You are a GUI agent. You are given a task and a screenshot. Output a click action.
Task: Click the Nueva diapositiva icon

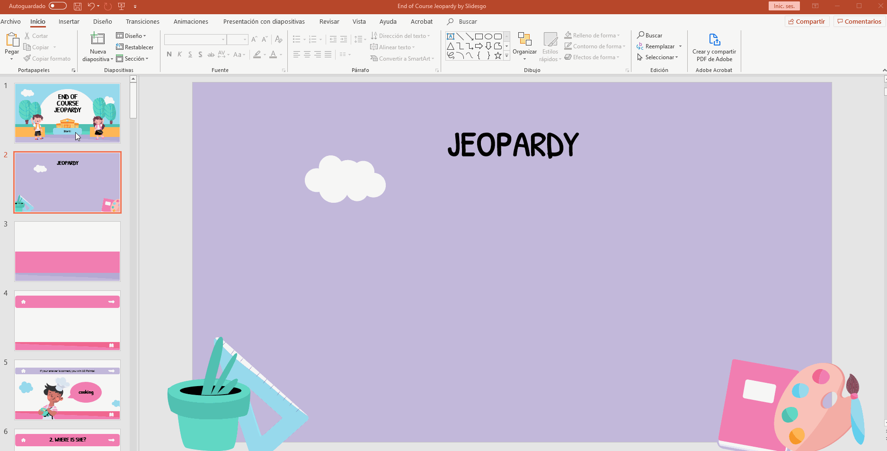tap(98, 38)
